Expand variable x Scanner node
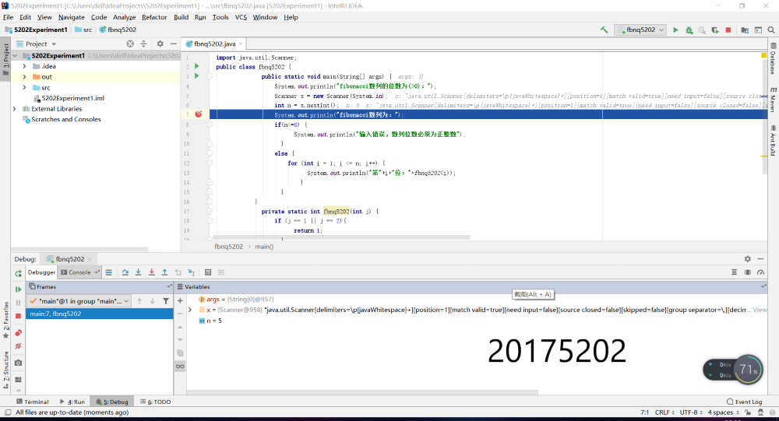This screenshot has height=421, width=779. pos(190,310)
